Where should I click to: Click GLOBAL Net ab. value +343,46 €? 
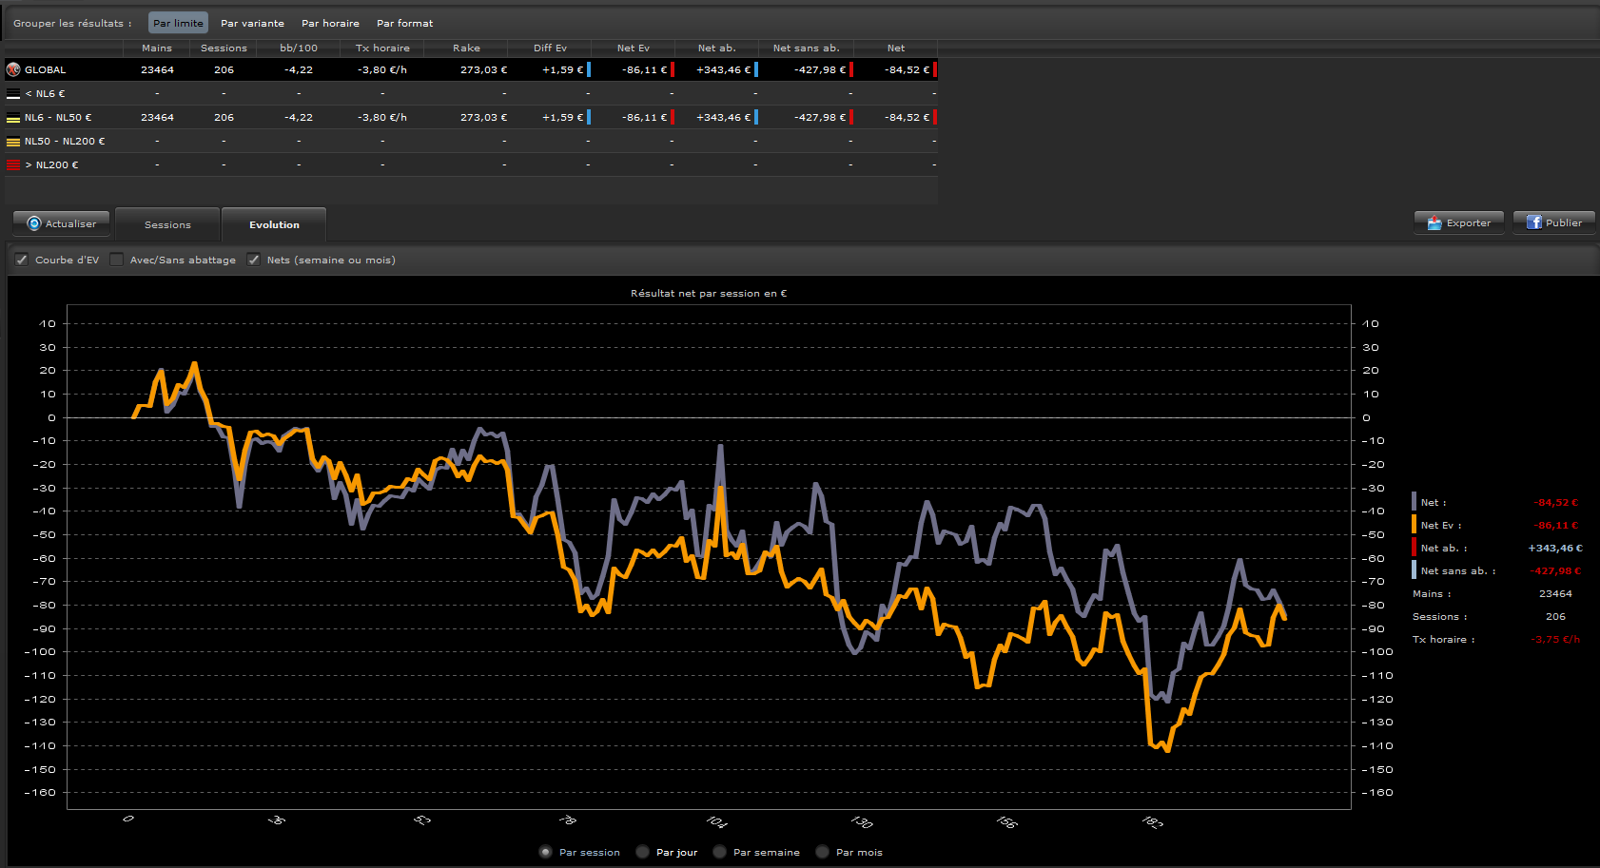[723, 70]
